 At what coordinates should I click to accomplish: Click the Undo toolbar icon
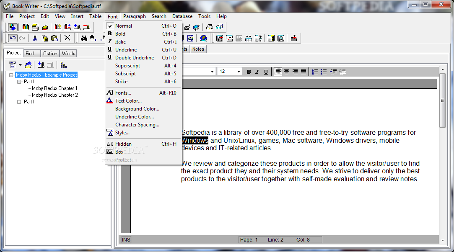click(x=13, y=38)
